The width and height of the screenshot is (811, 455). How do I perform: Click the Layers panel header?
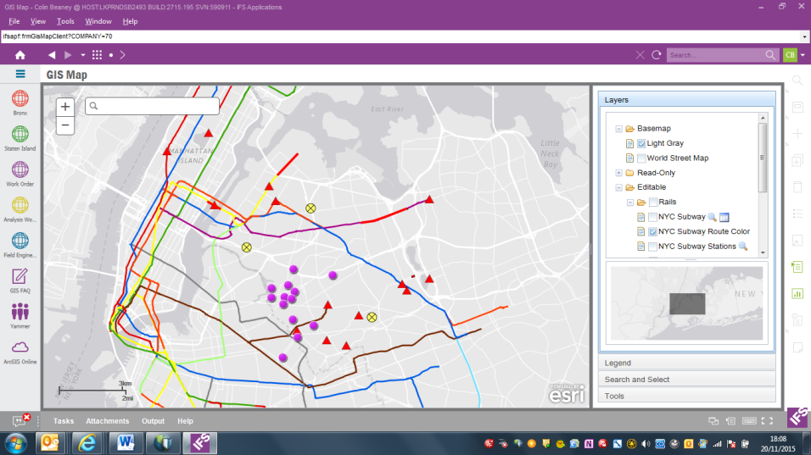687,100
